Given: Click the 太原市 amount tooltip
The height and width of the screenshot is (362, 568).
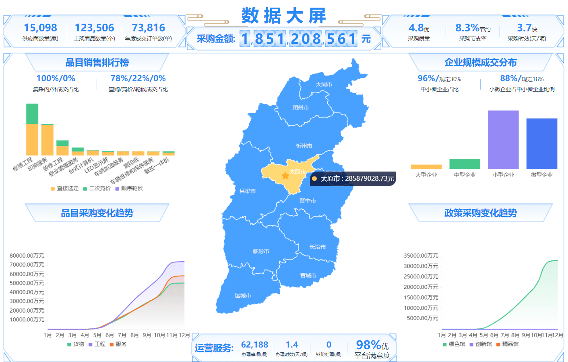Looking at the screenshot, I should [x=353, y=179].
